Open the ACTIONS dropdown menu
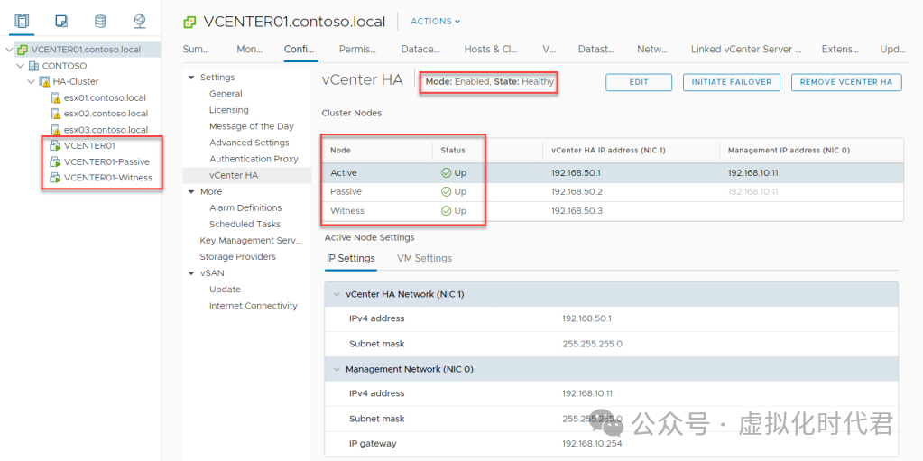This screenshot has width=923, height=461. [x=435, y=22]
